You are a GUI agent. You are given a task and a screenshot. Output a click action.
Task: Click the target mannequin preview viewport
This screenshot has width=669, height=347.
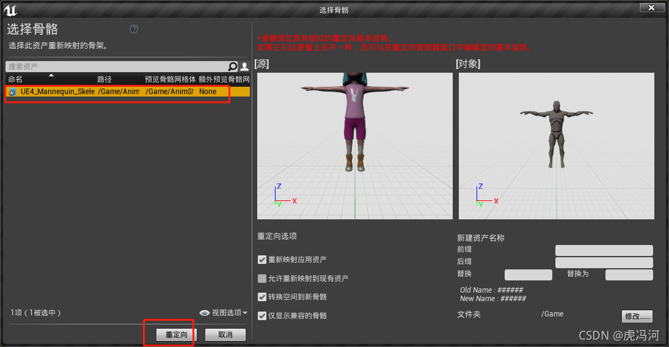(x=557, y=146)
